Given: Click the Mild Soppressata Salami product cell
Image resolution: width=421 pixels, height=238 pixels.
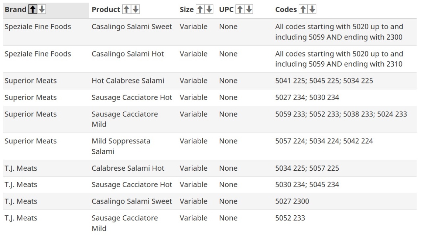Looking at the screenshot, I should click(121, 146).
